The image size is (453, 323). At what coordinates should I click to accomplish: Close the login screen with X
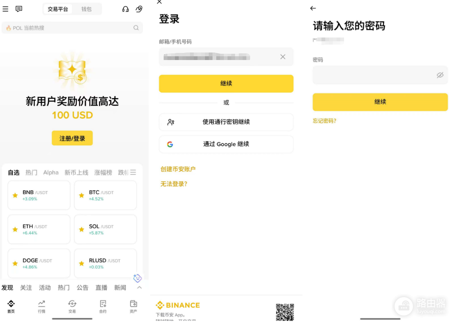[159, 2]
